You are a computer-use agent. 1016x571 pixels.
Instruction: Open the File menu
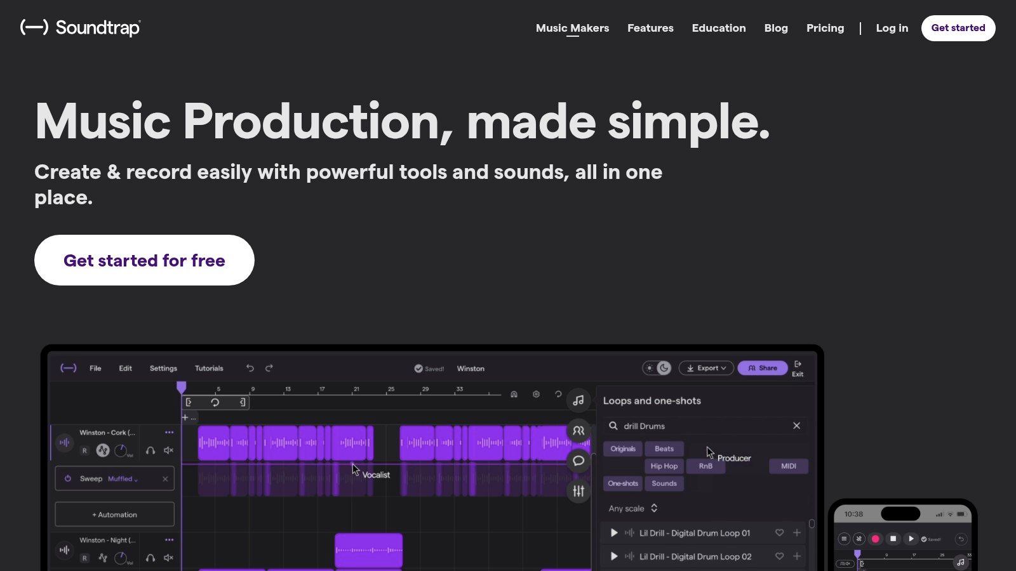[x=95, y=368]
